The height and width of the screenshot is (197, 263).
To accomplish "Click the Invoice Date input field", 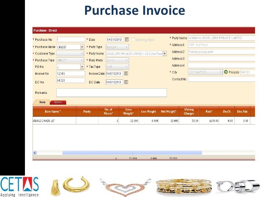I will click(115, 73).
